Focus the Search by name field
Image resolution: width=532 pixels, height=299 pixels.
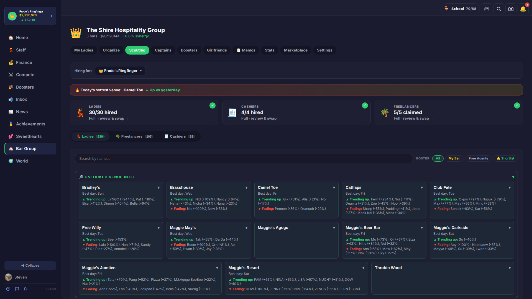pos(244,159)
